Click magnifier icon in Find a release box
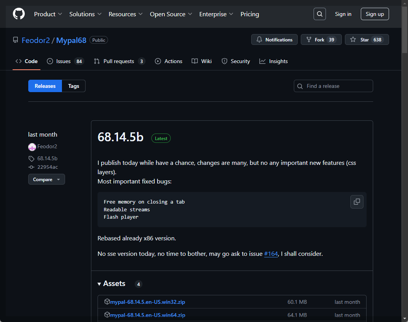Screen dimensions: 408x322 [x=300, y=86]
